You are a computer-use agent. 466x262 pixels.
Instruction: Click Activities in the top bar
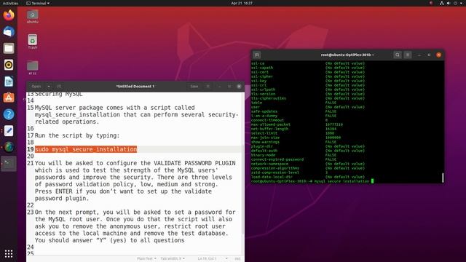pos(10,3)
